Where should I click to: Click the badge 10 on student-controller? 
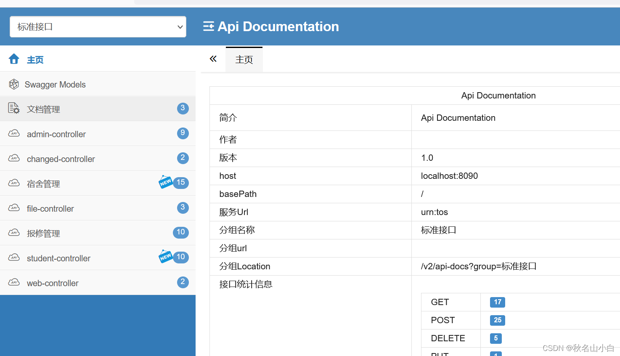point(181,257)
